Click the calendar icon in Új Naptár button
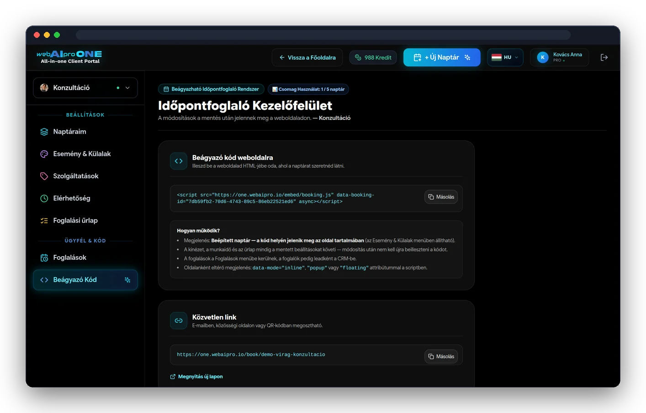Viewport: 646px width, 413px height. tap(417, 57)
